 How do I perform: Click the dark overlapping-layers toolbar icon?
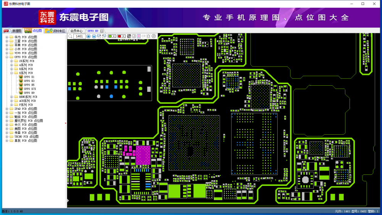coord(129,36)
